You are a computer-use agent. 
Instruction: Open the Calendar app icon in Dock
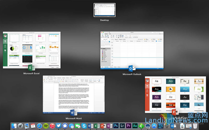33,126
